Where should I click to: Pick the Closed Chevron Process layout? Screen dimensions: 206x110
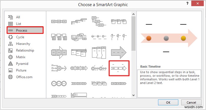[119, 83]
